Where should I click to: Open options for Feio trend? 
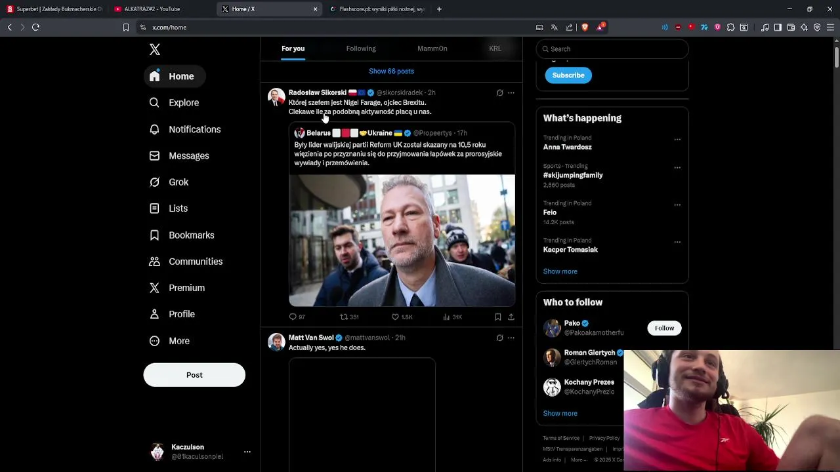(x=677, y=205)
